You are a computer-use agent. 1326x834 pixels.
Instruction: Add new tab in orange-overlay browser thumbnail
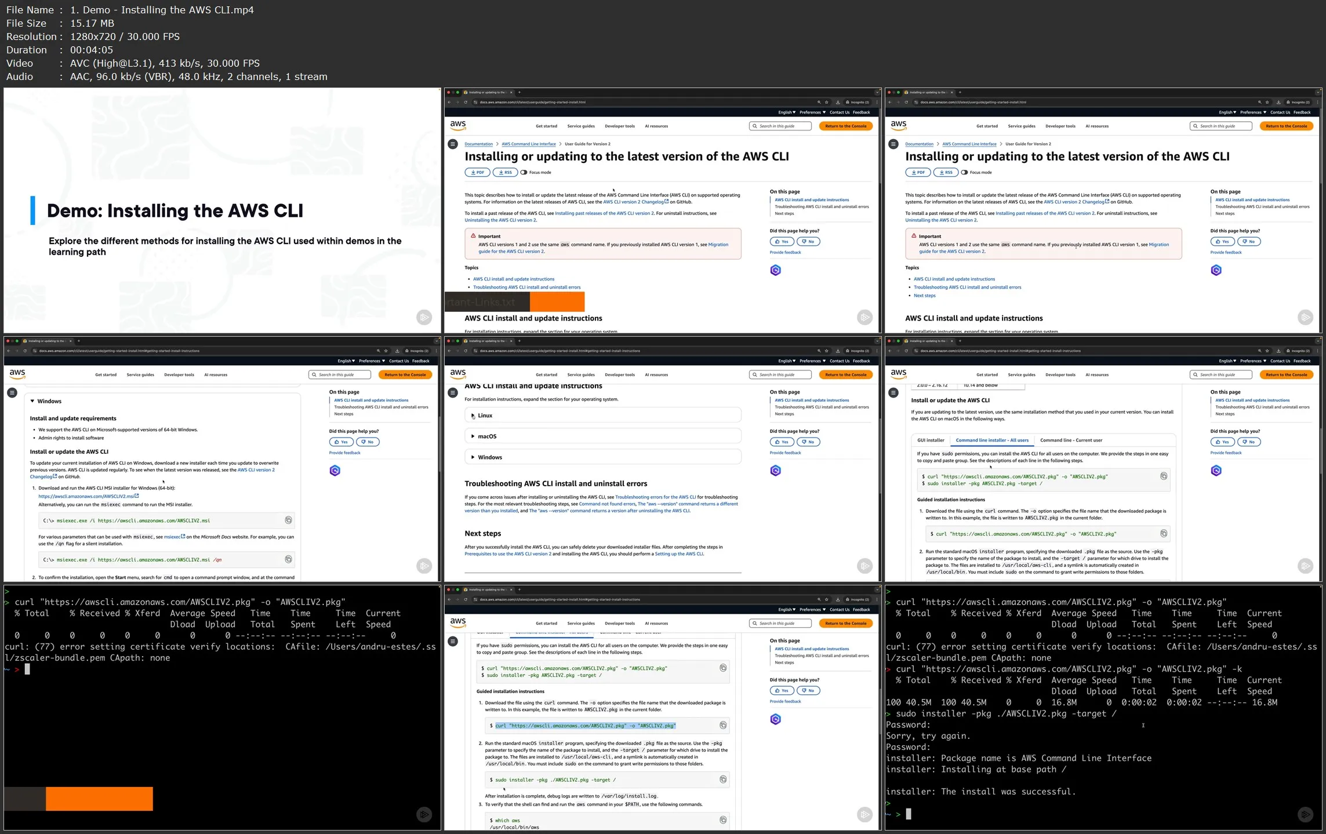pyautogui.click(x=519, y=92)
